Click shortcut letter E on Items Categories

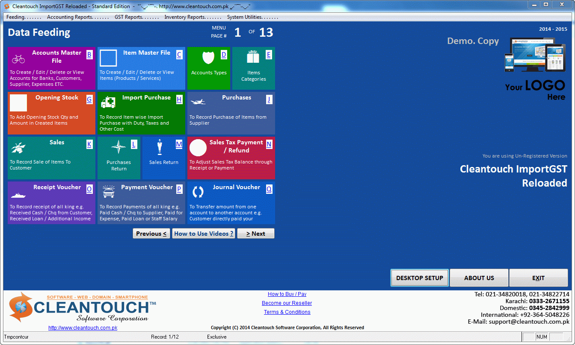pyautogui.click(x=269, y=55)
